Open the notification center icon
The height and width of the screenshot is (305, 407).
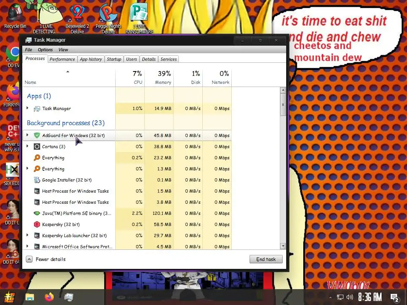(395, 297)
